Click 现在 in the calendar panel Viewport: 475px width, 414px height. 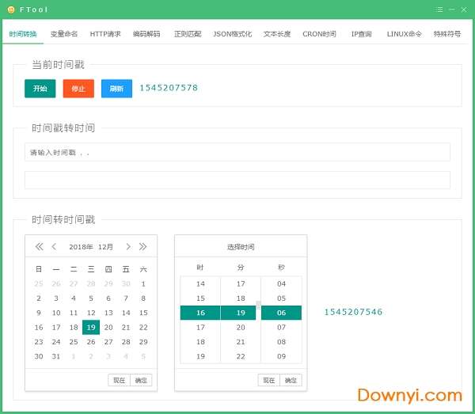(x=119, y=380)
